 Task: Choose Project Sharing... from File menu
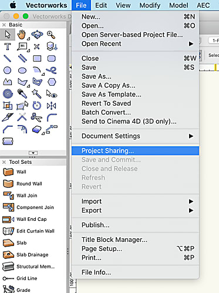click(136, 151)
